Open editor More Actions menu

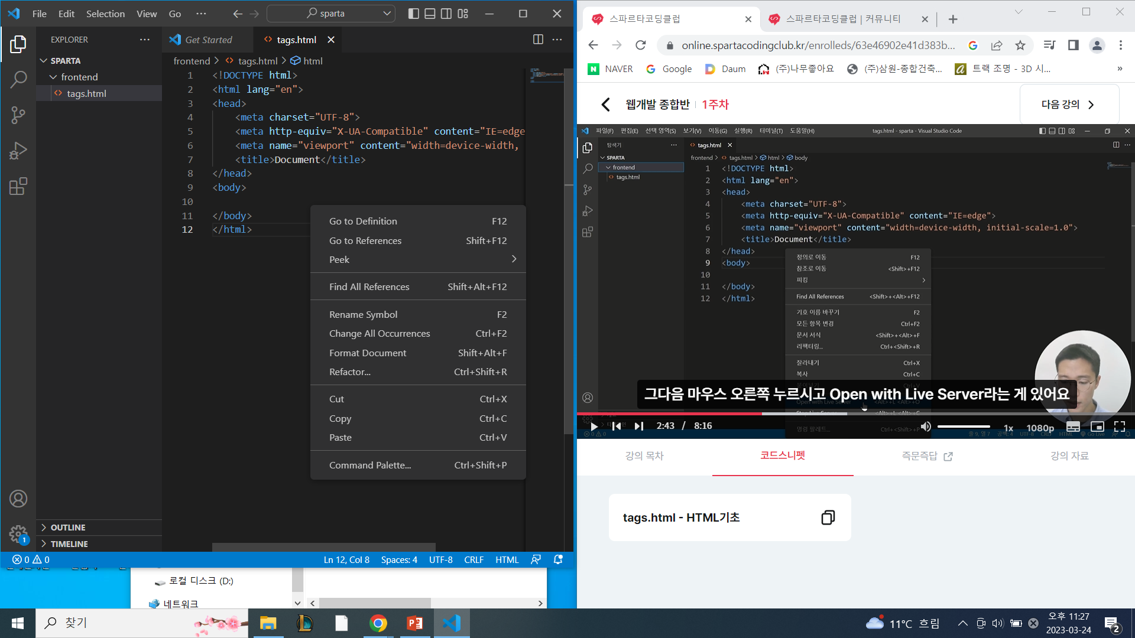coord(557,40)
